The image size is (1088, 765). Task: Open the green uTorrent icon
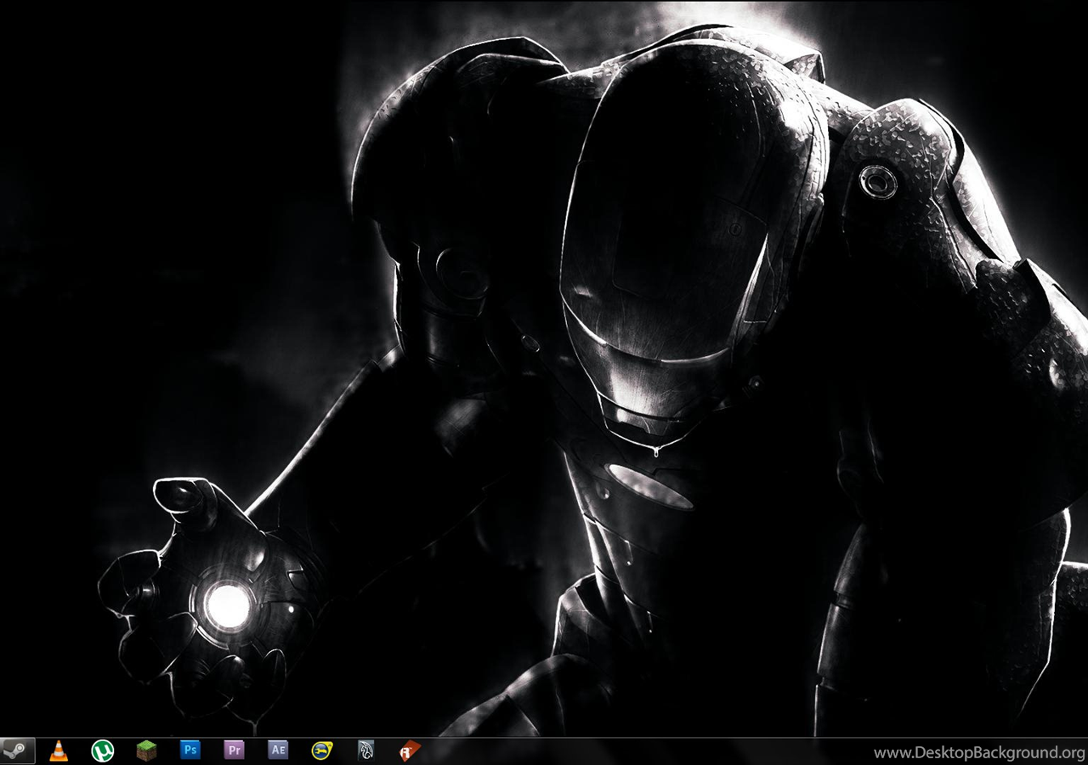click(x=103, y=750)
